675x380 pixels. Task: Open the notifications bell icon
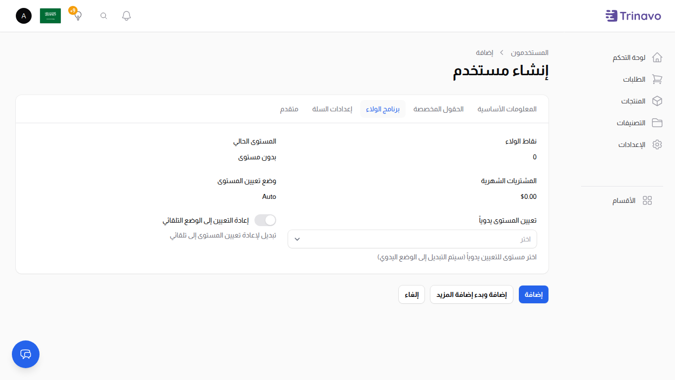[x=126, y=15]
